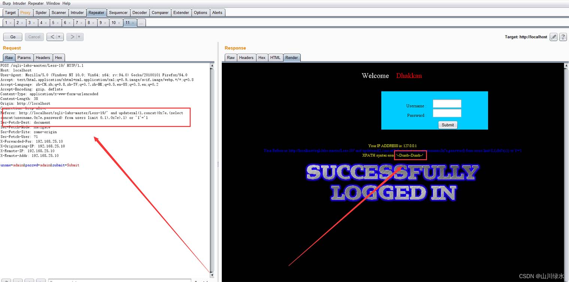Screen dimensions: 569x282
Task: Switch to the Alerts tool tab
Action: (217, 12)
